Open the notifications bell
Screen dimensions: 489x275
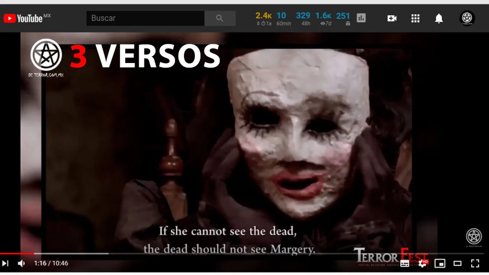[x=439, y=18]
